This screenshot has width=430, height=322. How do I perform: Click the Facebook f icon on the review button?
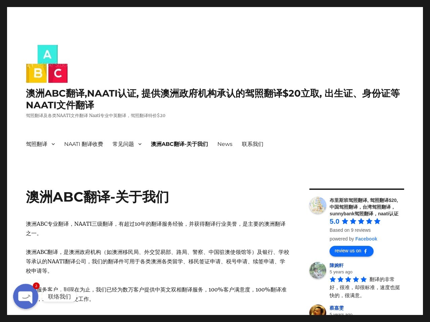pos(365,251)
